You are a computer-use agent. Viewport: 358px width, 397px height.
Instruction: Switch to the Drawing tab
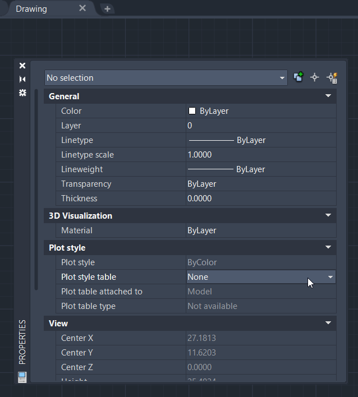click(32, 9)
